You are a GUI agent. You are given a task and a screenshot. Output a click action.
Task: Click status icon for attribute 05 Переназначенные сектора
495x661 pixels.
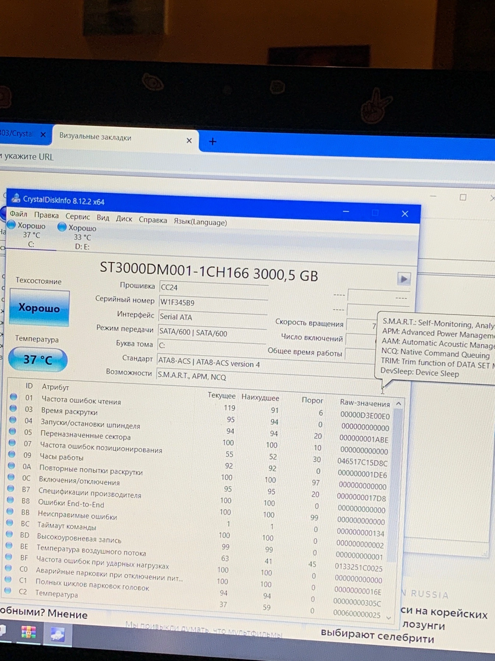12,431
